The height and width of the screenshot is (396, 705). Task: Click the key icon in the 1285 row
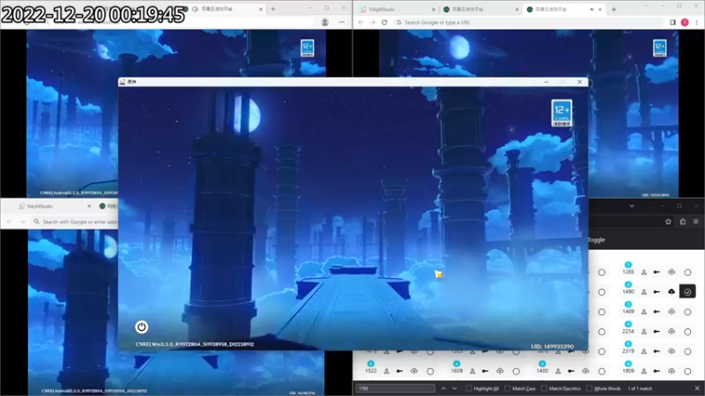coord(657,272)
